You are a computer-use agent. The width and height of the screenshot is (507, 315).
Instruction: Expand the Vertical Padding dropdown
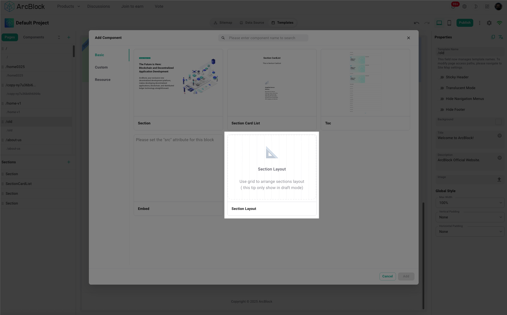coord(470,217)
